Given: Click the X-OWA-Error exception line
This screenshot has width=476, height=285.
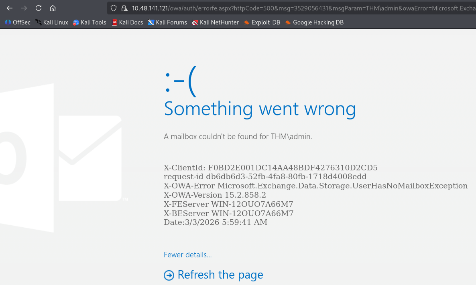Looking at the screenshot, I should 316,186.
